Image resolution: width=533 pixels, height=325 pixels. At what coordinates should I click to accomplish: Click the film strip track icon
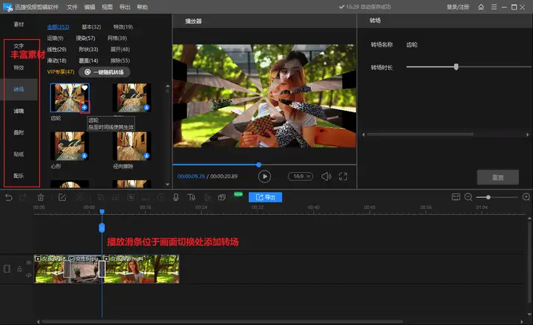pyautogui.click(x=7, y=269)
